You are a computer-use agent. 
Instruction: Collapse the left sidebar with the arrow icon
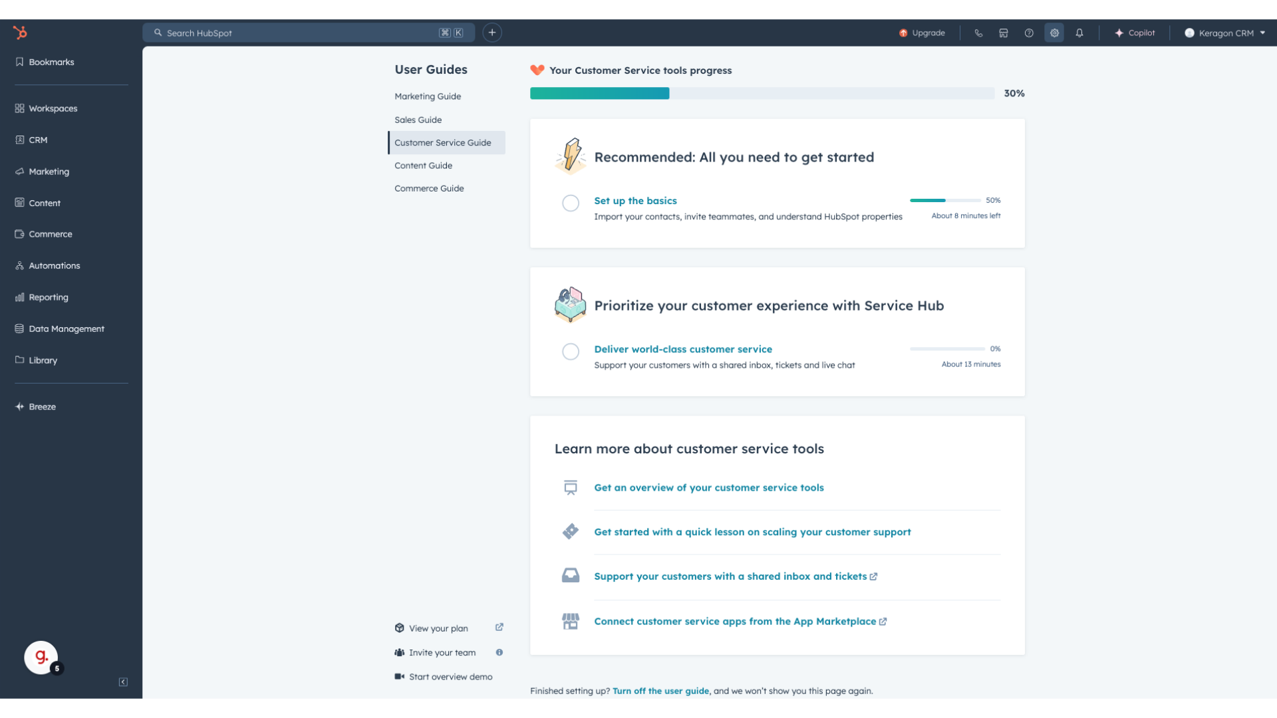click(123, 682)
